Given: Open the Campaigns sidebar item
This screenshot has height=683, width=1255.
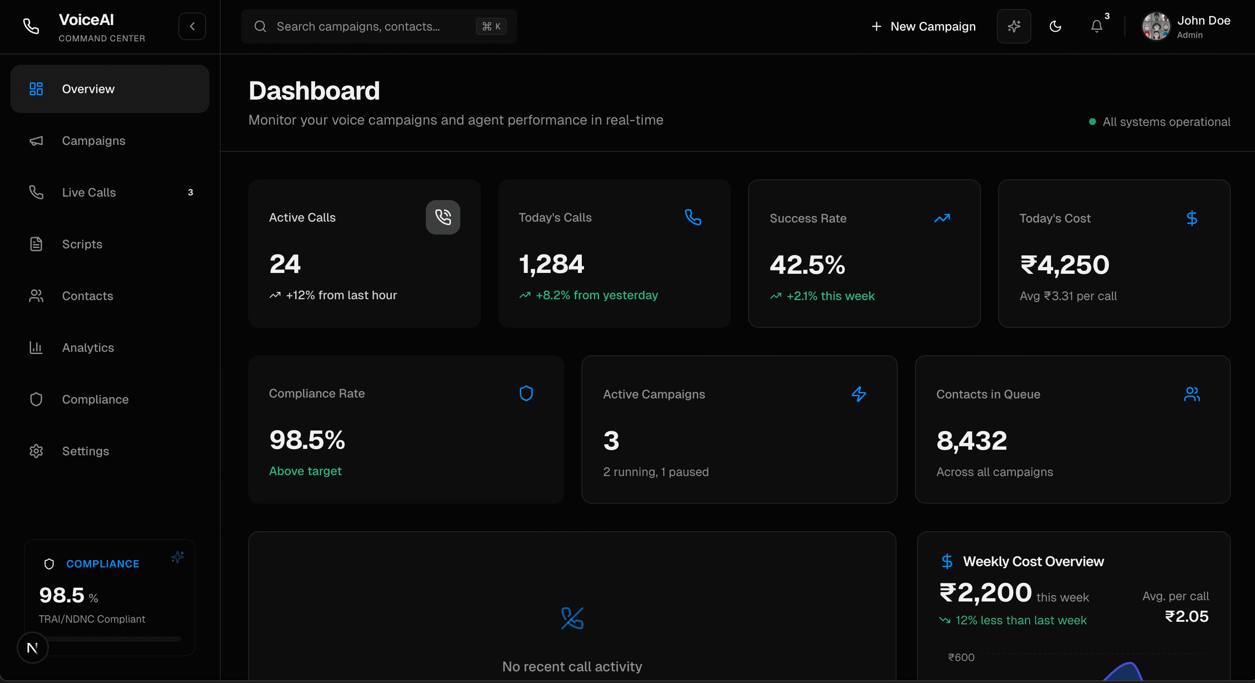Looking at the screenshot, I should (94, 141).
